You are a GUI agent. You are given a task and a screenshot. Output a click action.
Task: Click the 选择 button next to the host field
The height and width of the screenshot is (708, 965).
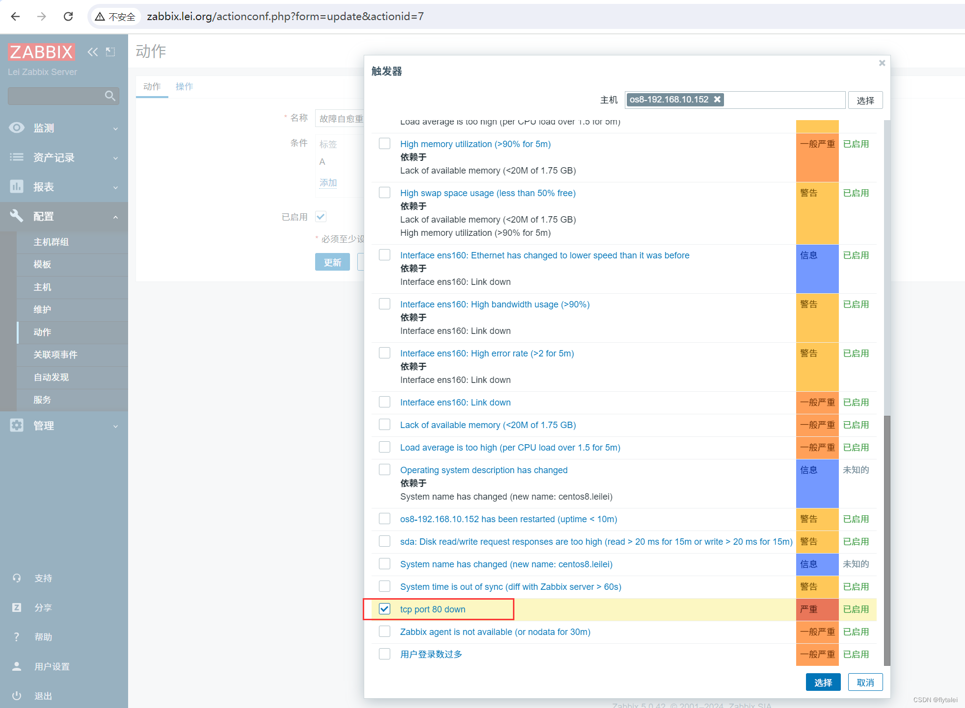click(x=865, y=100)
